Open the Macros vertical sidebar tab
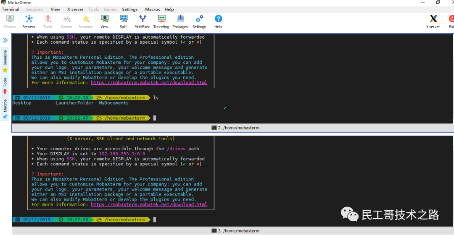The image size is (454, 235). tap(5, 109)
